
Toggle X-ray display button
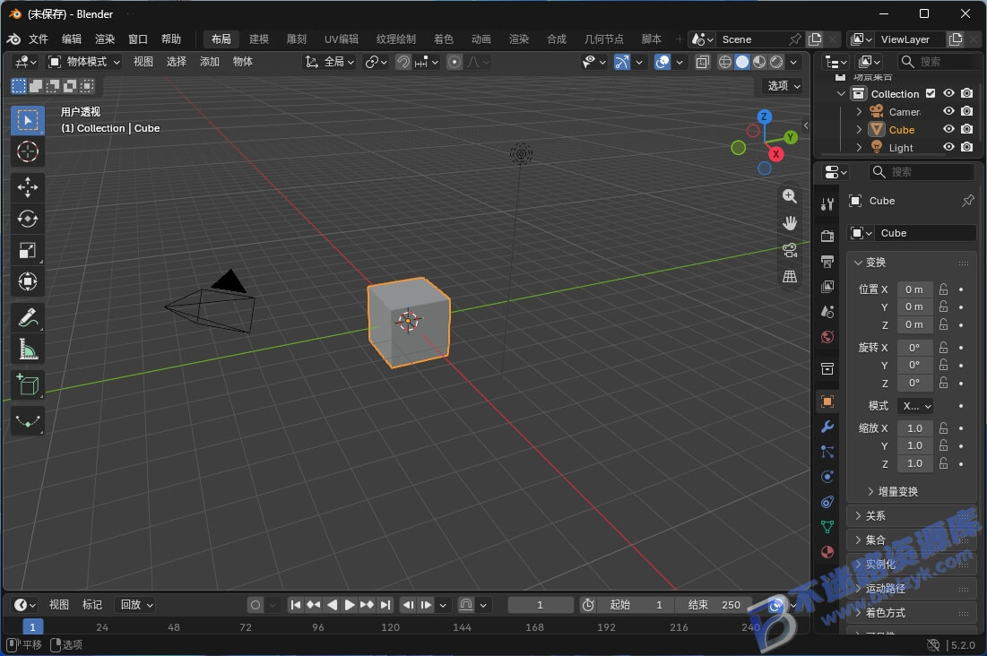[703, 62]
